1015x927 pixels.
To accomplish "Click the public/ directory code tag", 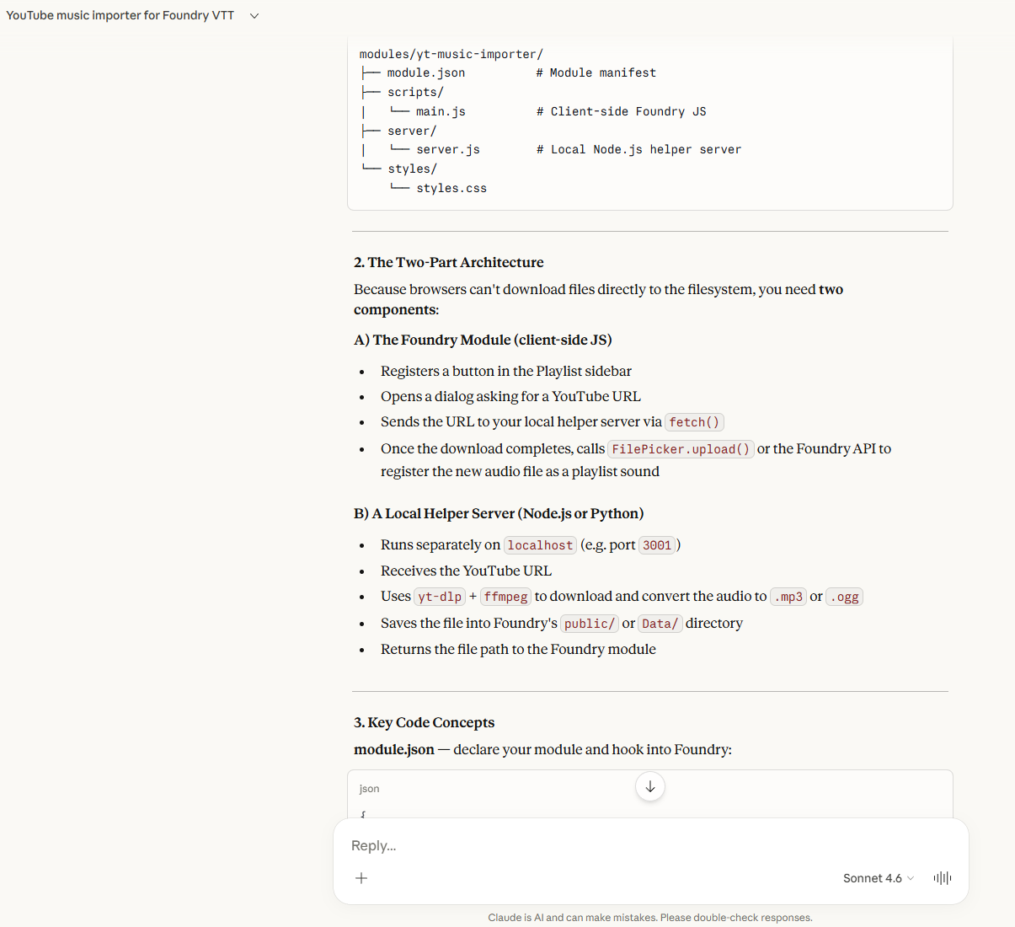I will click(x=590, y=624).
